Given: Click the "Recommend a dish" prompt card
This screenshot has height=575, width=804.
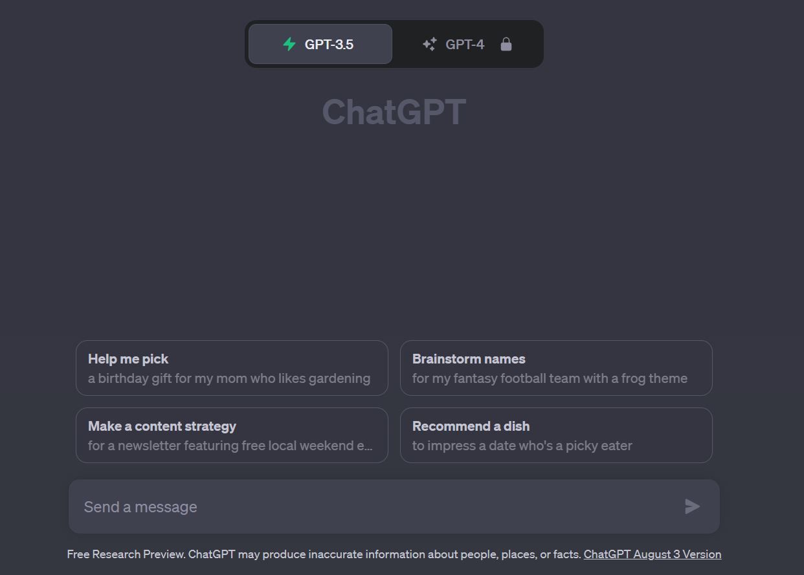Looking at the screenshot, I should [x=556, y=435].
